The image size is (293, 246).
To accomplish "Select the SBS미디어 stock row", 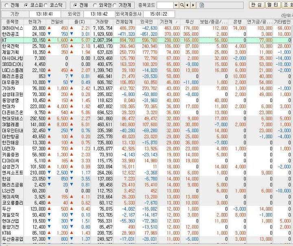I will [x=146, y=64].
